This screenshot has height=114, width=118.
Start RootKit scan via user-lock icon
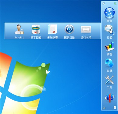(x=19, y=29)
